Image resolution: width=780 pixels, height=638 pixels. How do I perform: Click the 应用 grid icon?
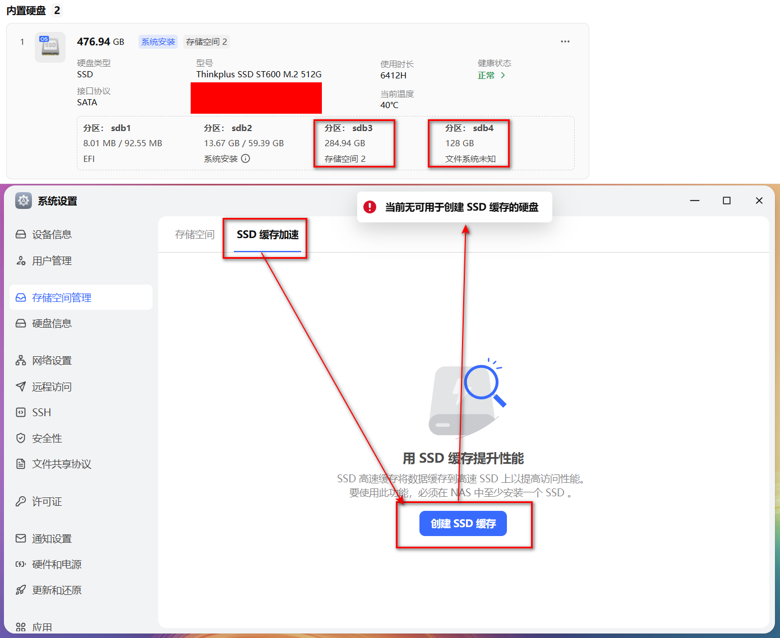tap(21, 627)
